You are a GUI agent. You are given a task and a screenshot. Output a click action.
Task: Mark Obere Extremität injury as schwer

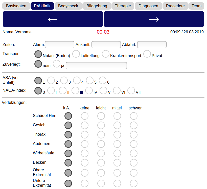(134, 173)
